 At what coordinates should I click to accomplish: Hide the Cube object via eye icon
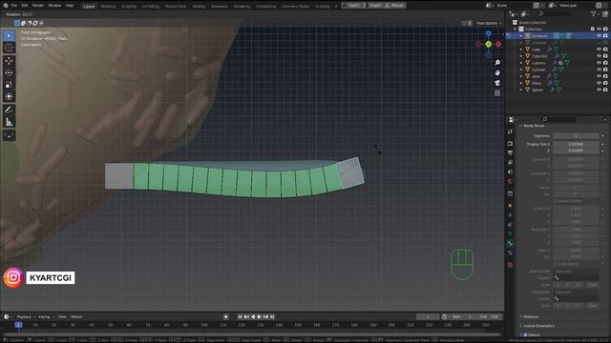coord(599,50)
